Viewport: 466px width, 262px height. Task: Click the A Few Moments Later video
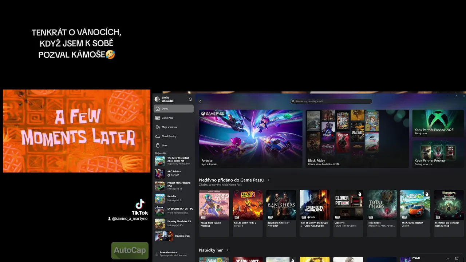pyautogui.click(x=76, y=131)
